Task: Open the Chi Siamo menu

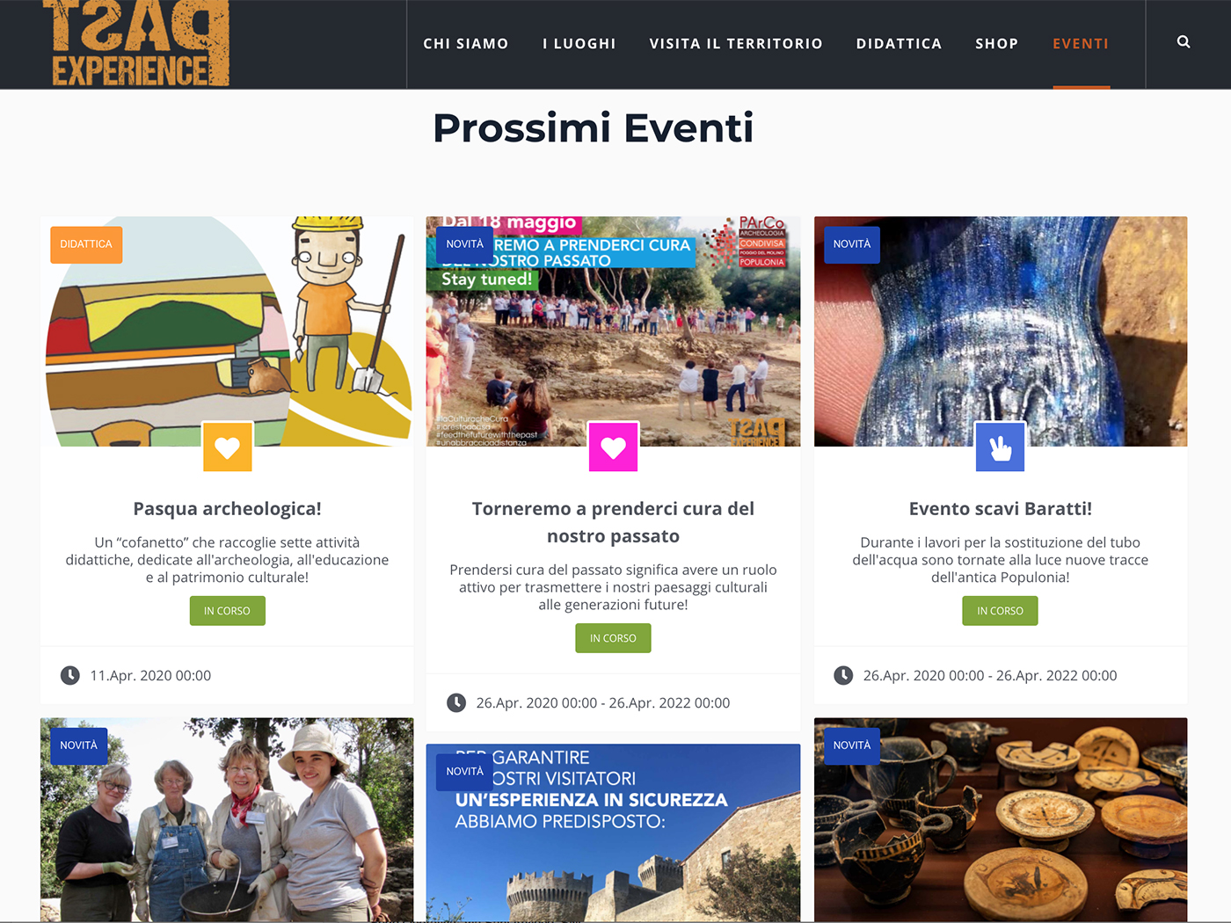Action: coord(466,44)
